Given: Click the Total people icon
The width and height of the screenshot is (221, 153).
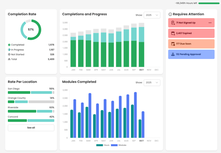Looking at the screenshot, I should (9, 59).
